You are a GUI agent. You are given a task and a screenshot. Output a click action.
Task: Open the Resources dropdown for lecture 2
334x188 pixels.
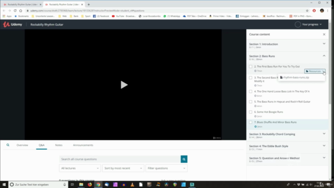click(315, 71)
